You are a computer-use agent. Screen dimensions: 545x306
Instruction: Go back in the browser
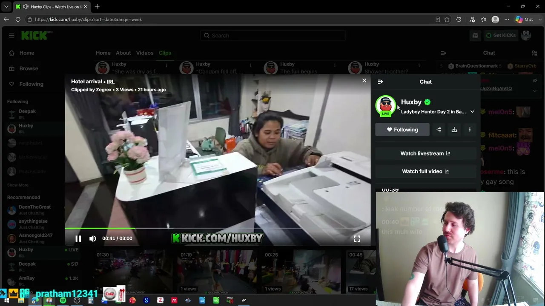click(x=6, y=20)
